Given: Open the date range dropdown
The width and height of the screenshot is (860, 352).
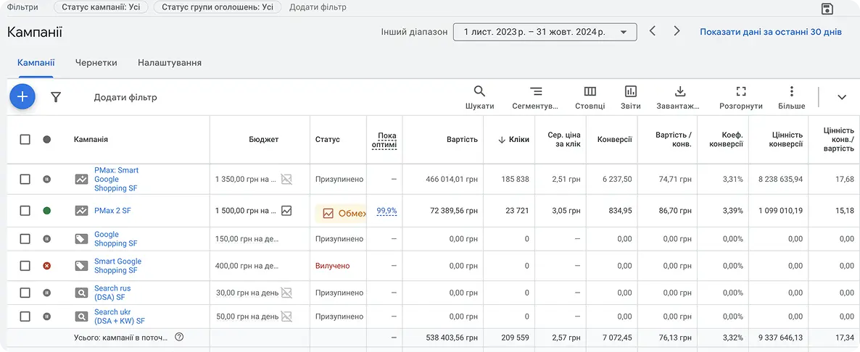Looking at the screenshot, I should click(545, 32).
